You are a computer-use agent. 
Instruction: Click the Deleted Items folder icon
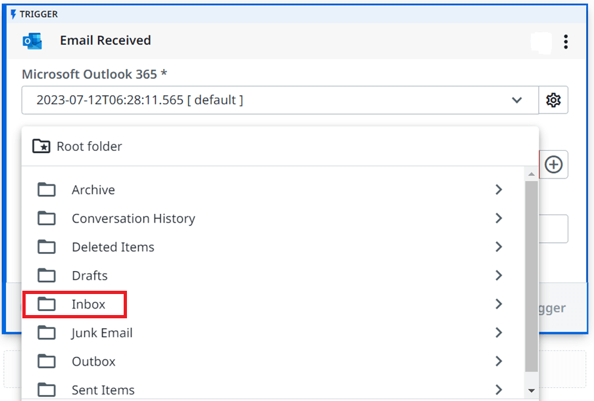pyautogui.click(x=47, y=247)
